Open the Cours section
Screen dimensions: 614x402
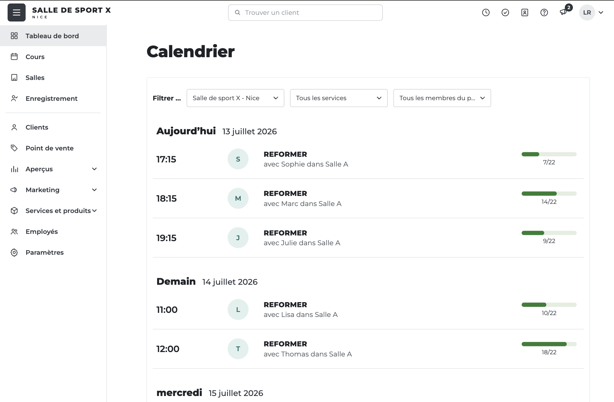[53, 57]
